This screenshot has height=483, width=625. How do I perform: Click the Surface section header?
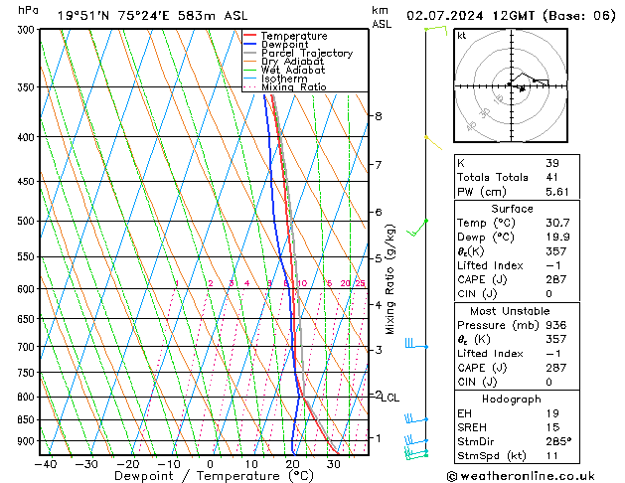tap(512, 209)
